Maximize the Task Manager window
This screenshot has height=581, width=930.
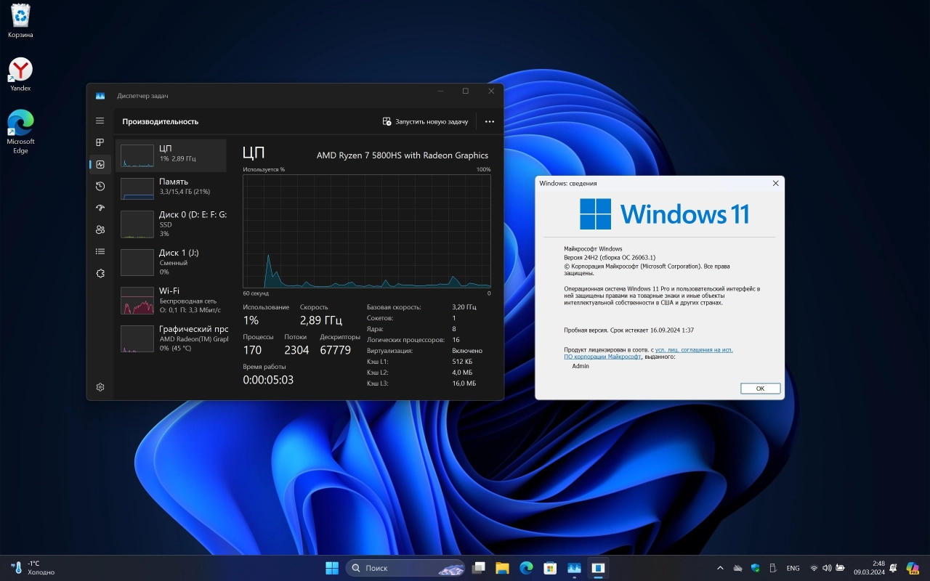pyautogui.click(x=466, y=92)
